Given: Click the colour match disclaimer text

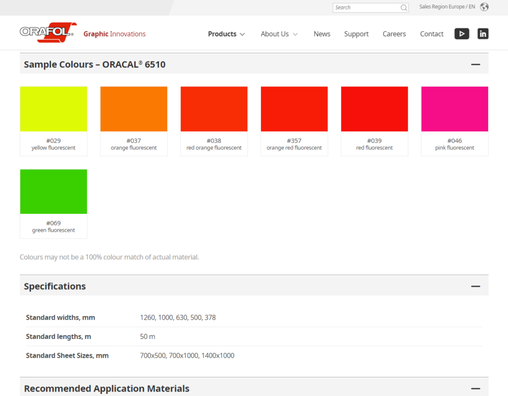Looking at the screenshot, I should pyautogui.click(x=109, y=257).
